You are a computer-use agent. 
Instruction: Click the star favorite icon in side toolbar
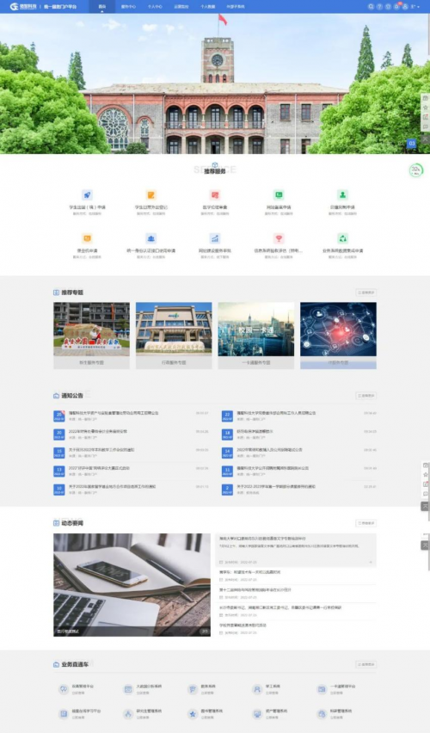coord(426,108)
